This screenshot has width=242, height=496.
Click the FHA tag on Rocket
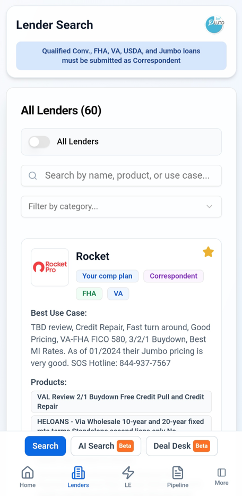point(89,293)
